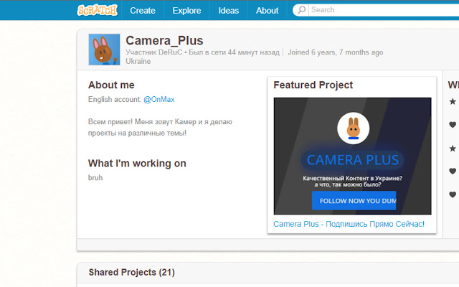Click the Camera_Plus username heading
Screen dimensions: 459x287
point(164,40)
